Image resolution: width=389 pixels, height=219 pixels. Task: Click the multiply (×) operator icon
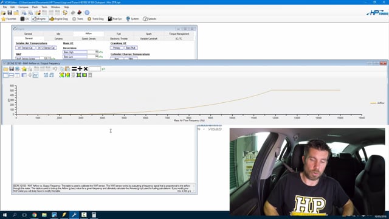(86, 69)
